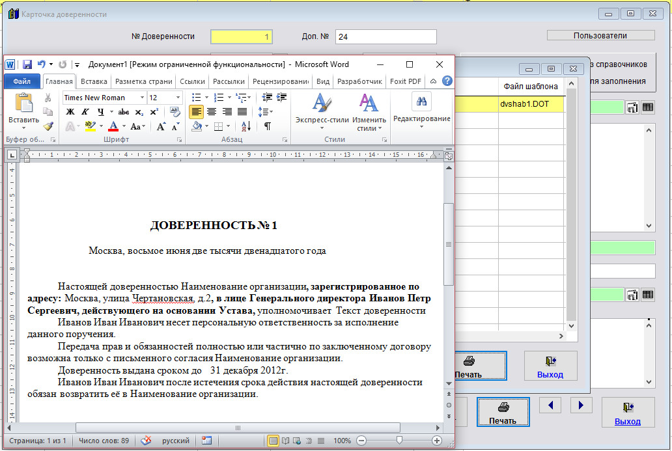672x451 pixels.
Task: Open Word Help question mark icon
Action: pos(447,81)
